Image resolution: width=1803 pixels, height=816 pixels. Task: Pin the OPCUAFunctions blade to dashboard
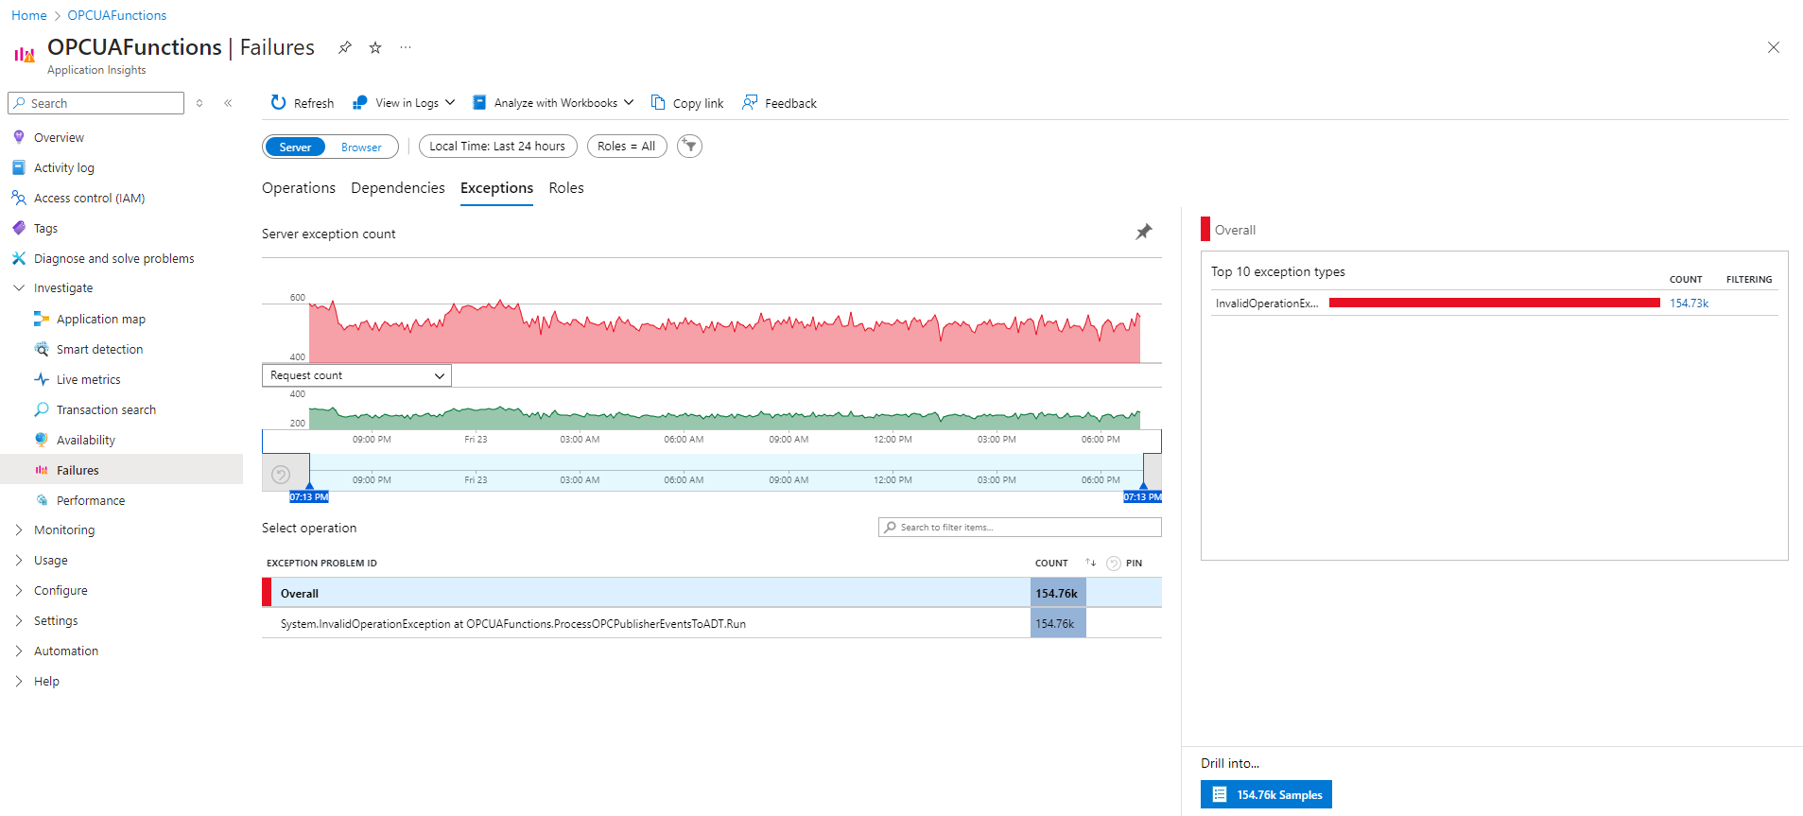(345, 47)
